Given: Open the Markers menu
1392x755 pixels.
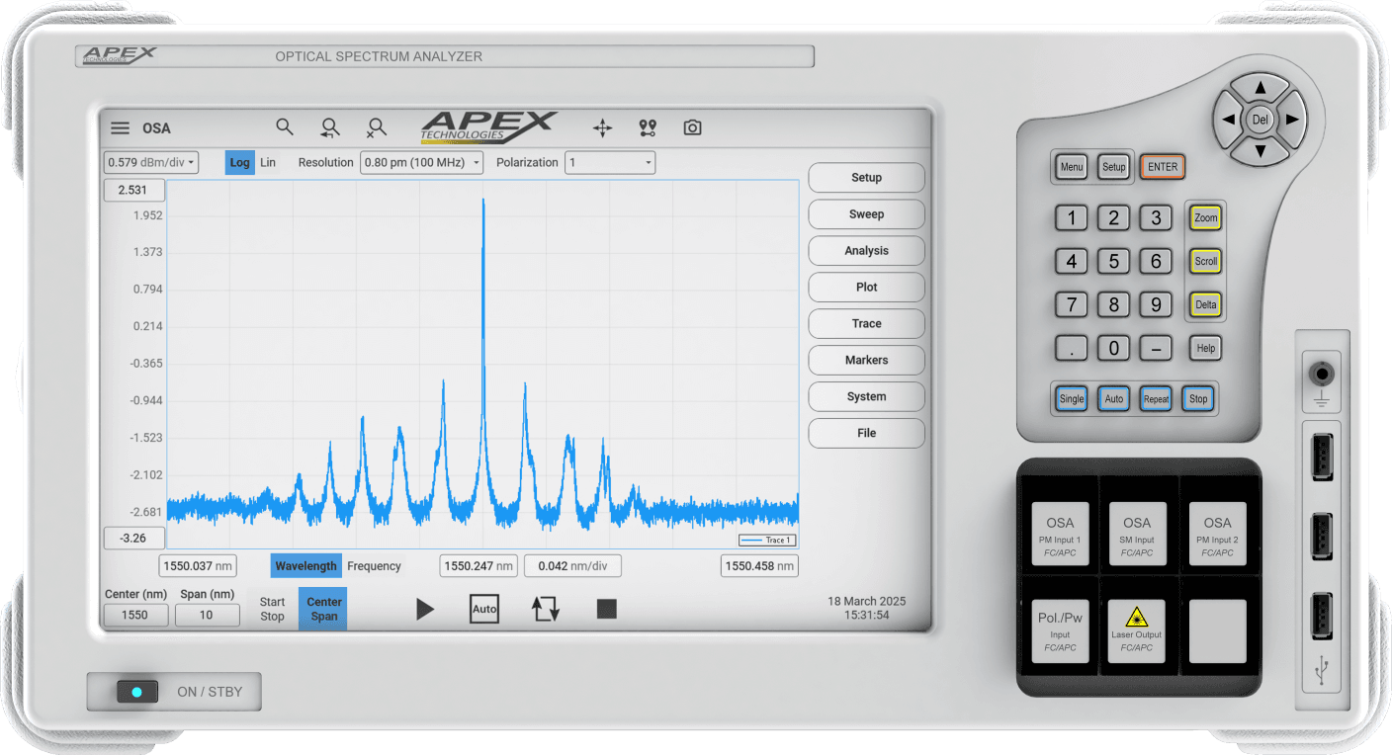Looking at the screenshot, I should [x=866, y=361].
